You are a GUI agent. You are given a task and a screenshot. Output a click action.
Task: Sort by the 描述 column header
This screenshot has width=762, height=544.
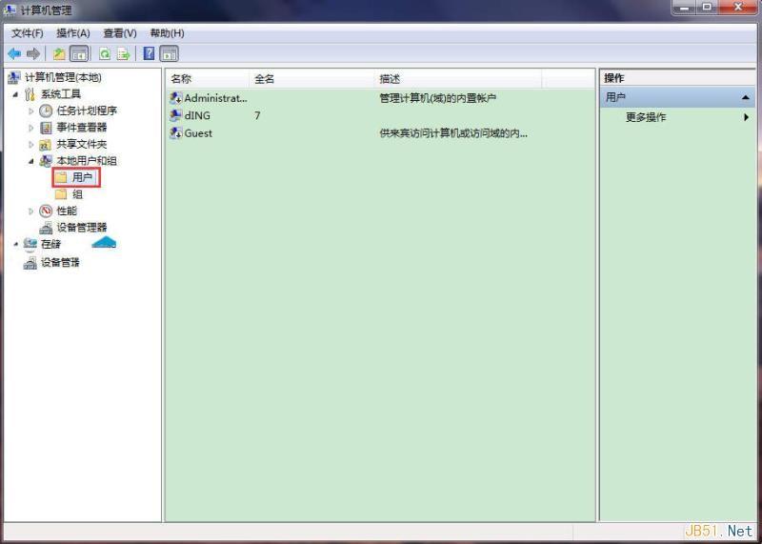pyautogui.click(x=458, y=79)
